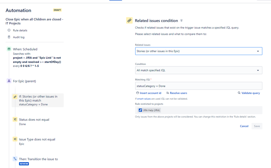
Task: Click the link icon of If: Stories condition
Action: [x=15, y=97]
